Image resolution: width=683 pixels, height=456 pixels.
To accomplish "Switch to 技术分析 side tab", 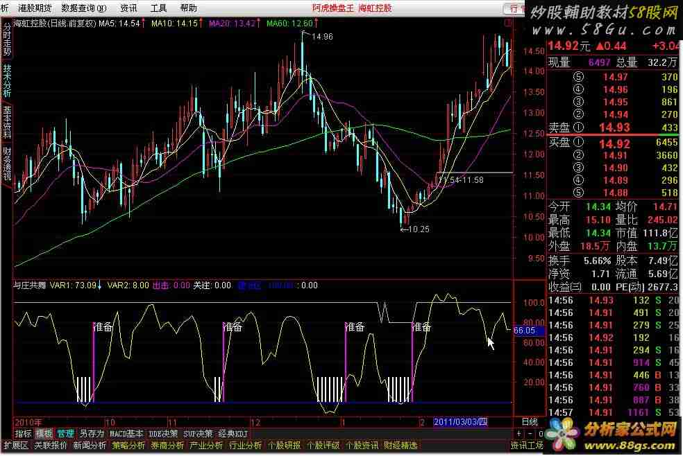I will 7,80.
